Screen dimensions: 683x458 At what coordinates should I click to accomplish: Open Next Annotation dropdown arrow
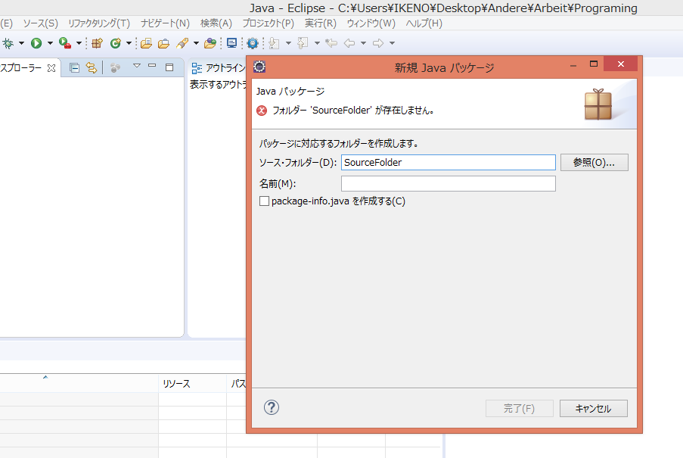pyautogui.click(x=288, y=43)
